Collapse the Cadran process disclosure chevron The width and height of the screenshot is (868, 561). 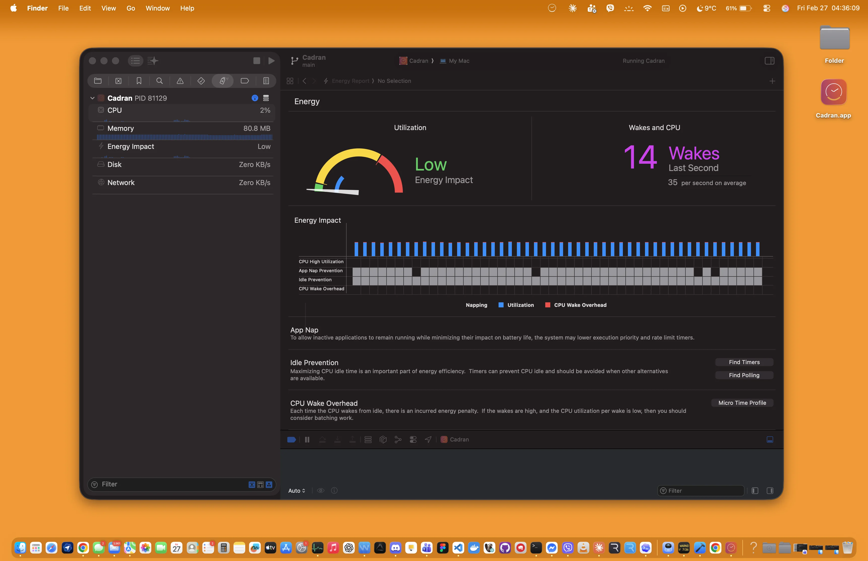(92, 98)
